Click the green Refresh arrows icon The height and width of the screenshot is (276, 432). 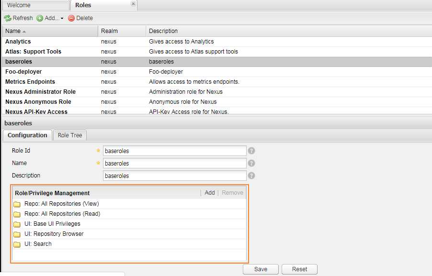8,18
